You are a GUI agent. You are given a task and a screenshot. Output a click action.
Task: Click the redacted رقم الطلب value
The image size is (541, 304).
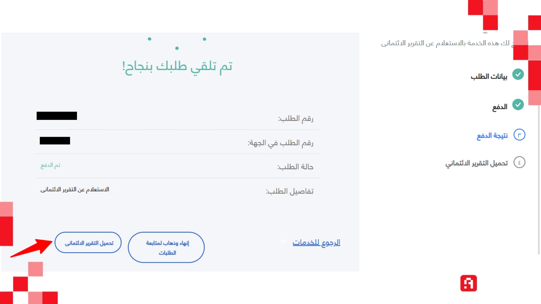[x=57, y=116]
